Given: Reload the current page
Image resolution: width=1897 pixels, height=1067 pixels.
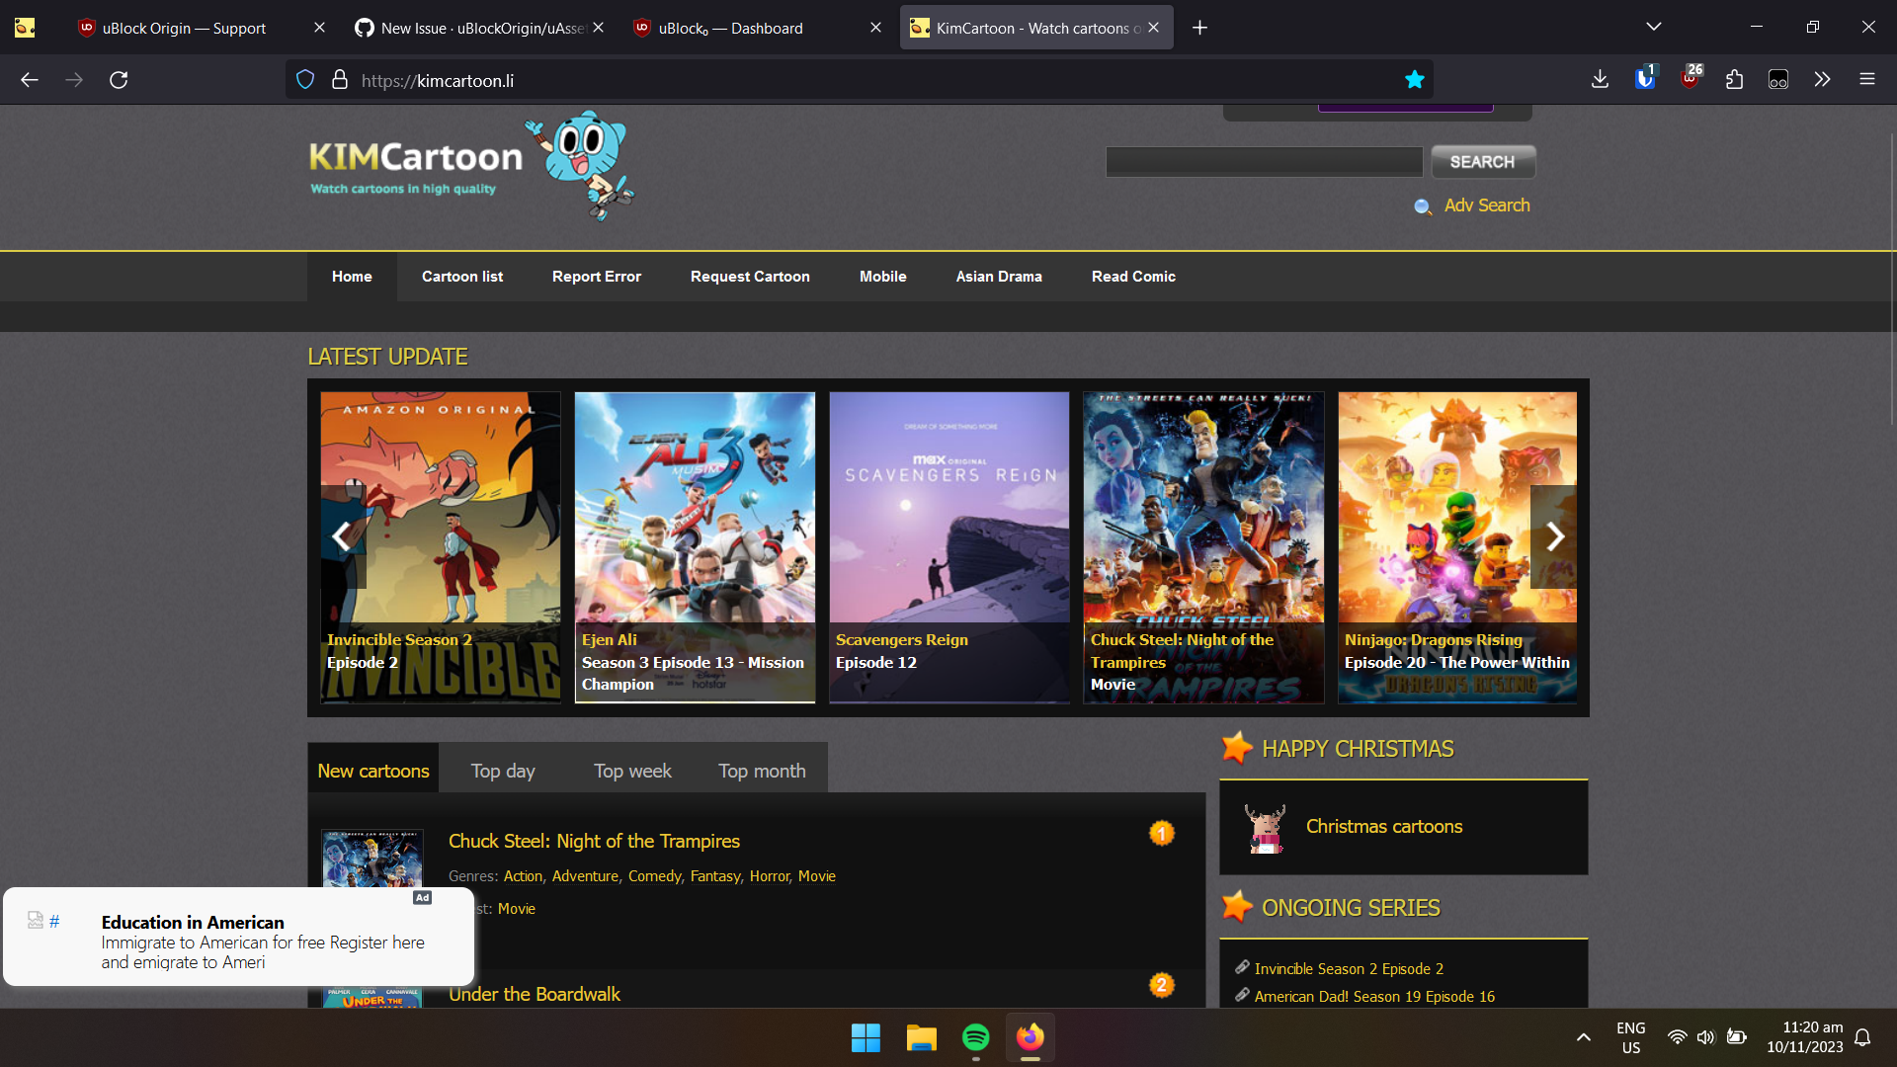Looking at the screenshot, I should 119,80.
